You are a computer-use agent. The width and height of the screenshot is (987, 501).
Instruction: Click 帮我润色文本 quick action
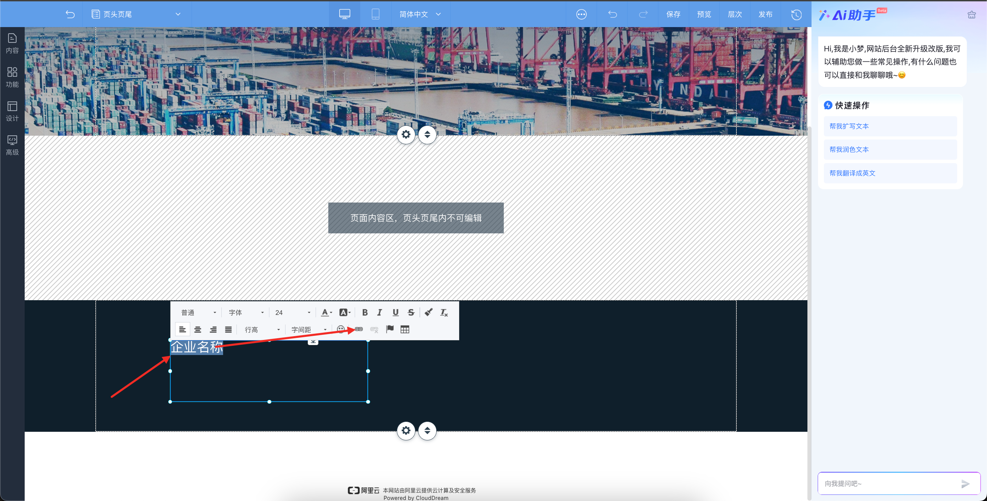[x=890, y=150]
